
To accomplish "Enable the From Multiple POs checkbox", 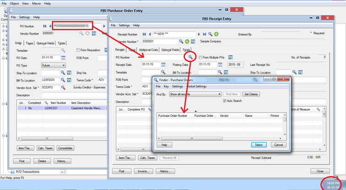I will tap(200, 57).
